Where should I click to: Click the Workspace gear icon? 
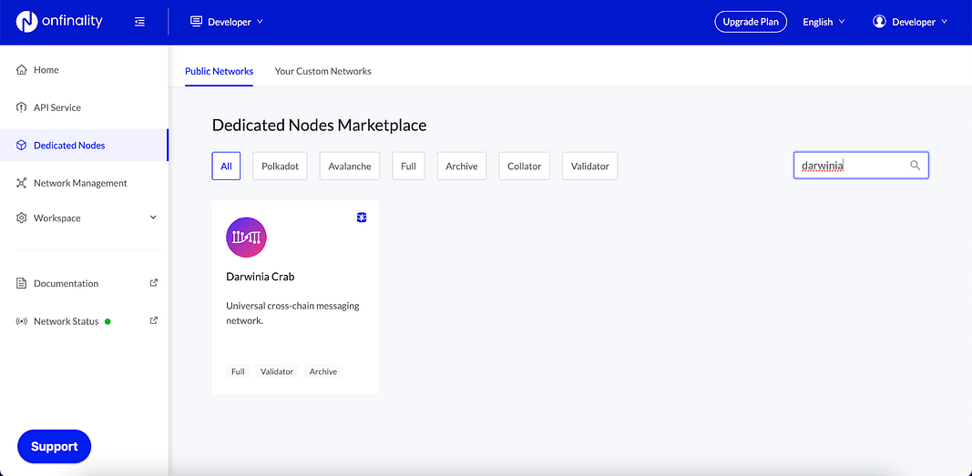click(22, 218)
